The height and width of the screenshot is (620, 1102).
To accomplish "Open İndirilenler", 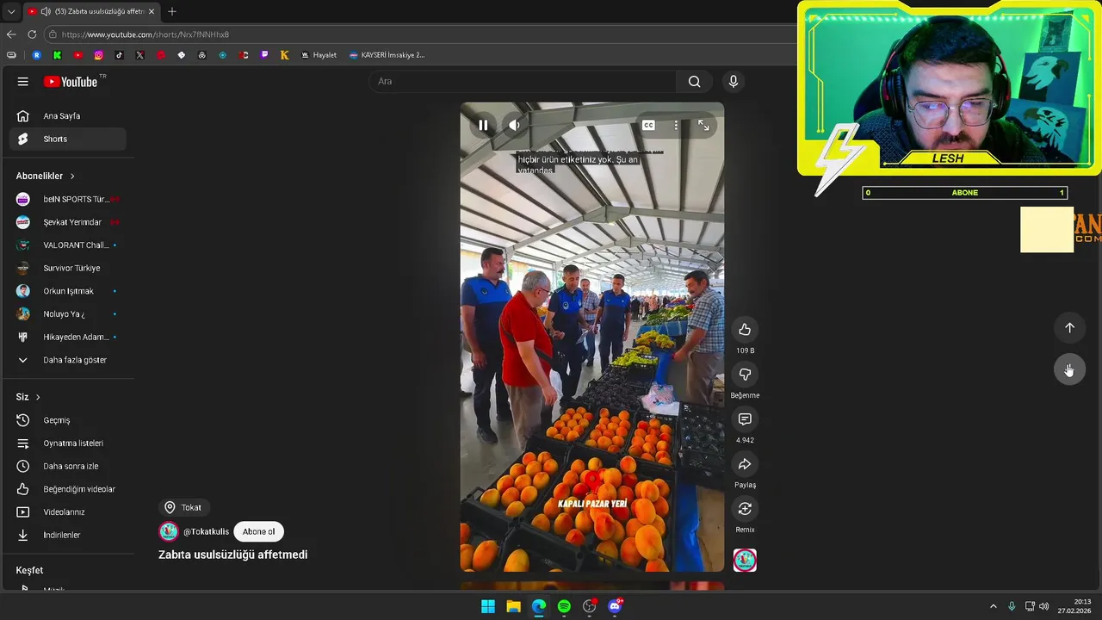I will pyautogui.click(x=69, y=535).
